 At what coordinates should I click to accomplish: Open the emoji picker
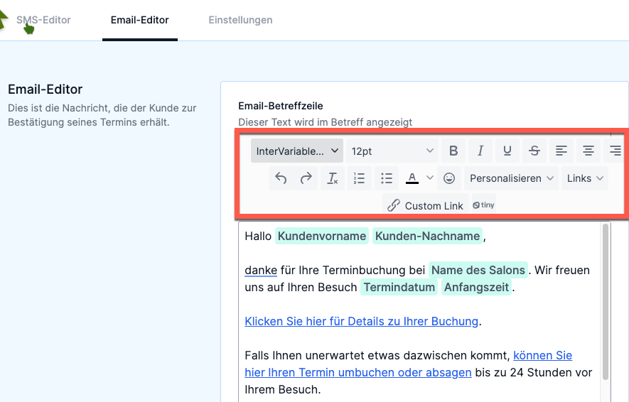(449, 178)
